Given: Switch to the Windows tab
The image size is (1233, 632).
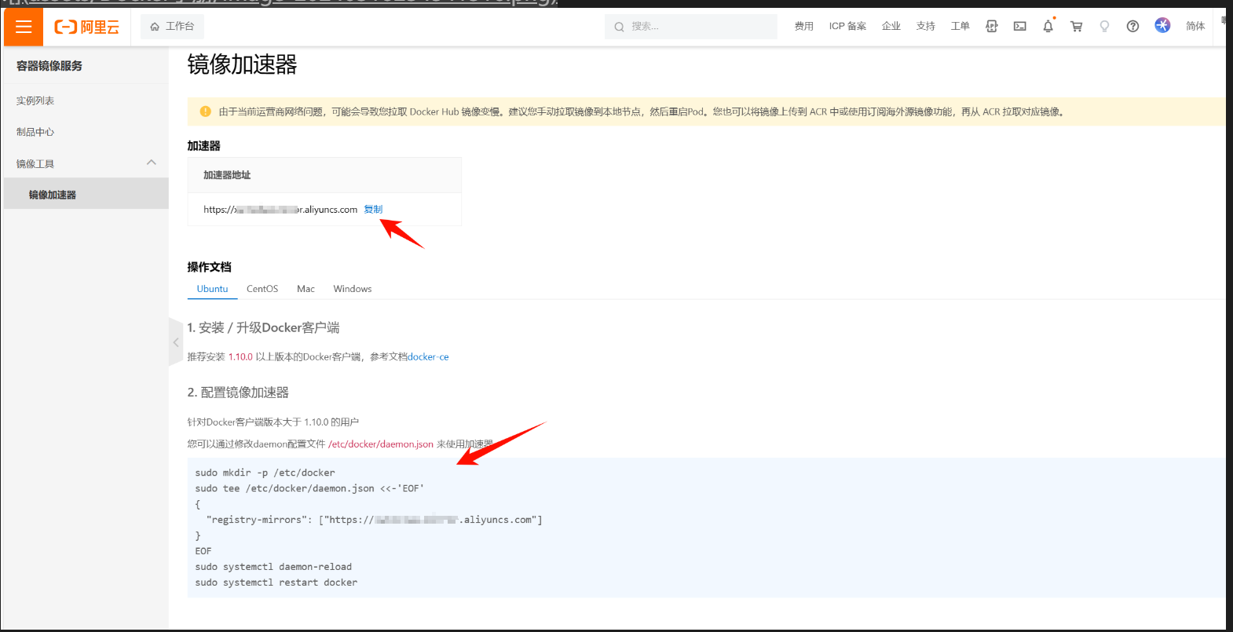Looking at the screenshot, I should [353, 289].
